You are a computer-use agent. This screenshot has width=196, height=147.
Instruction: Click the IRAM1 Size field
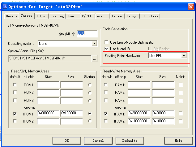(x=163, y=113)
